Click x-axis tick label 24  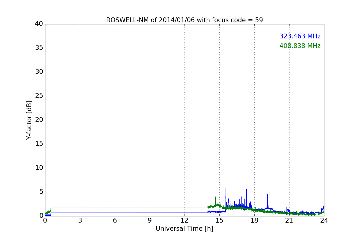pos(324,220)
